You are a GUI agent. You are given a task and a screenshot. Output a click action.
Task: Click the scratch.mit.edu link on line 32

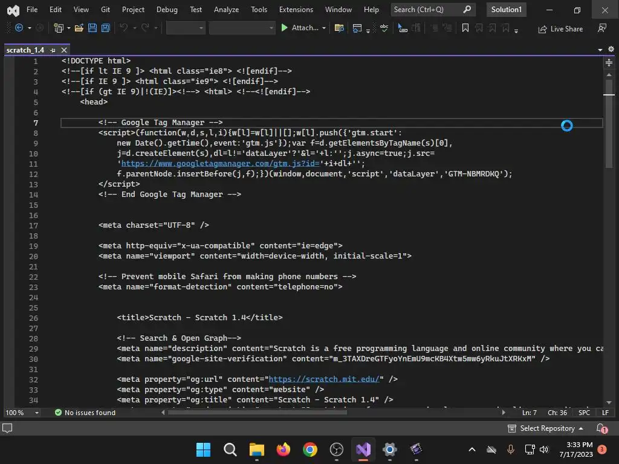click(x=324, y=379)
